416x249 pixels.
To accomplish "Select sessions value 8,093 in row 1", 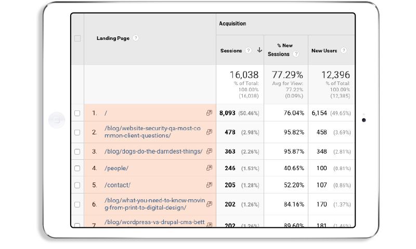I will [227, 113].
